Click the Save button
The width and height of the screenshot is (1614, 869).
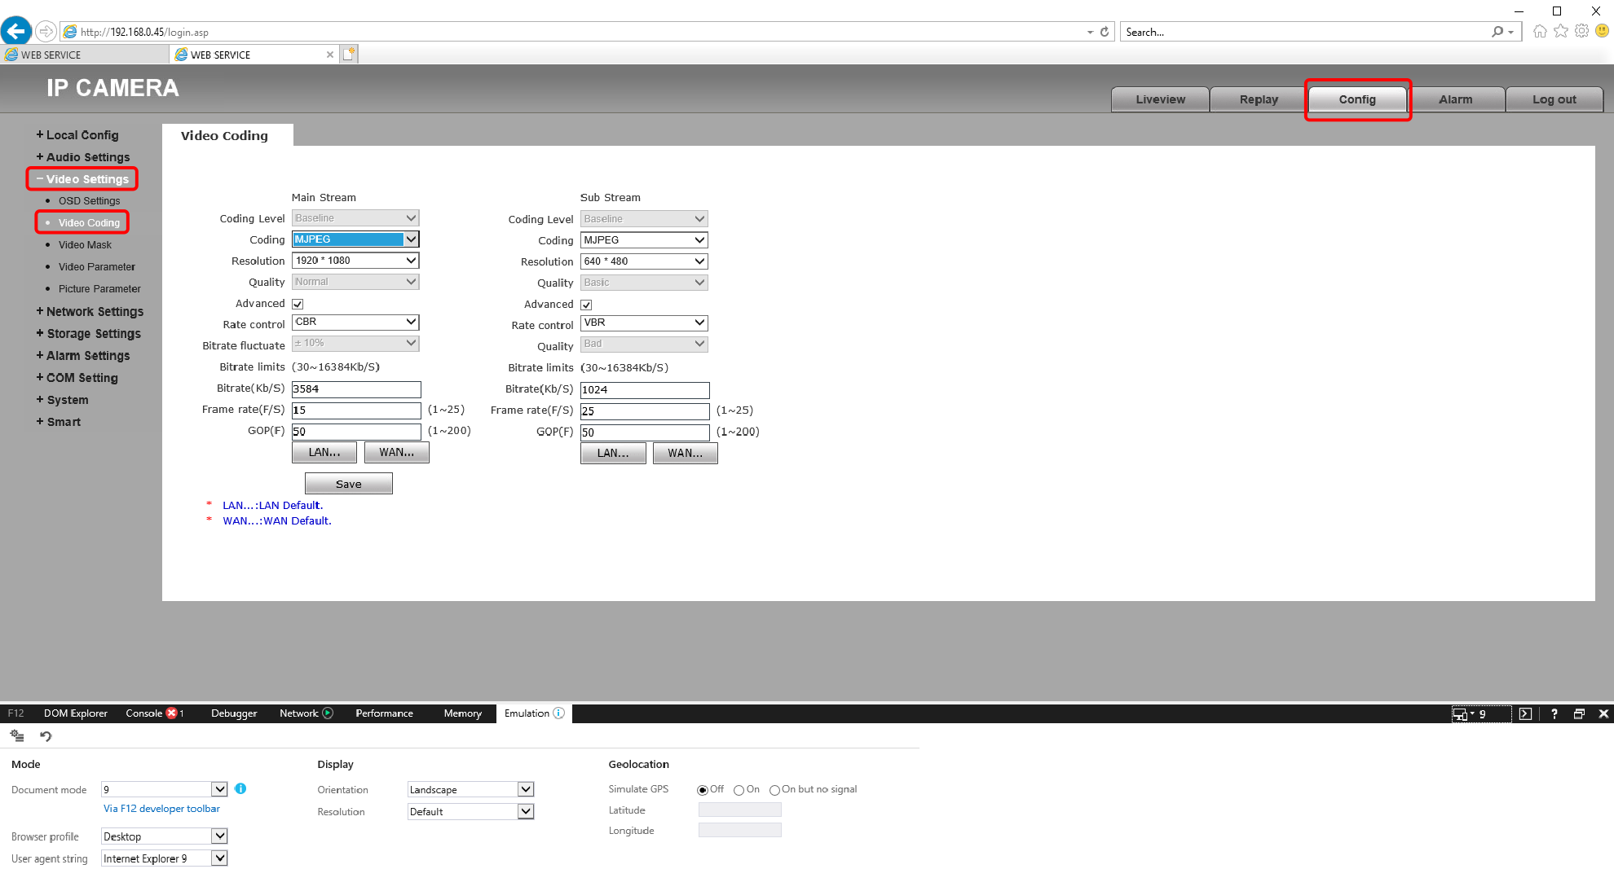coord(348,484)
